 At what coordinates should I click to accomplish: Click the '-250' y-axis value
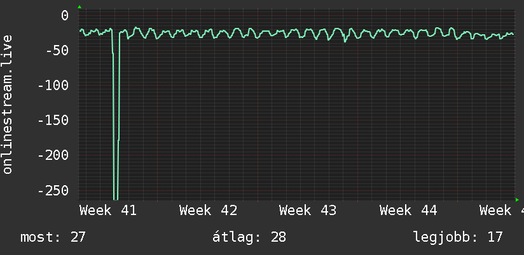[x=53, y=190]
